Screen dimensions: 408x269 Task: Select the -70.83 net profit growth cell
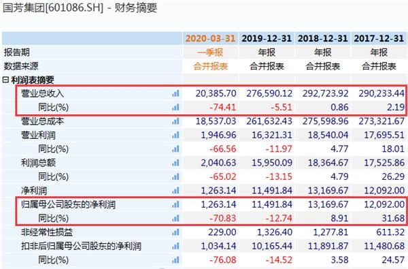(x=223, y=218)
